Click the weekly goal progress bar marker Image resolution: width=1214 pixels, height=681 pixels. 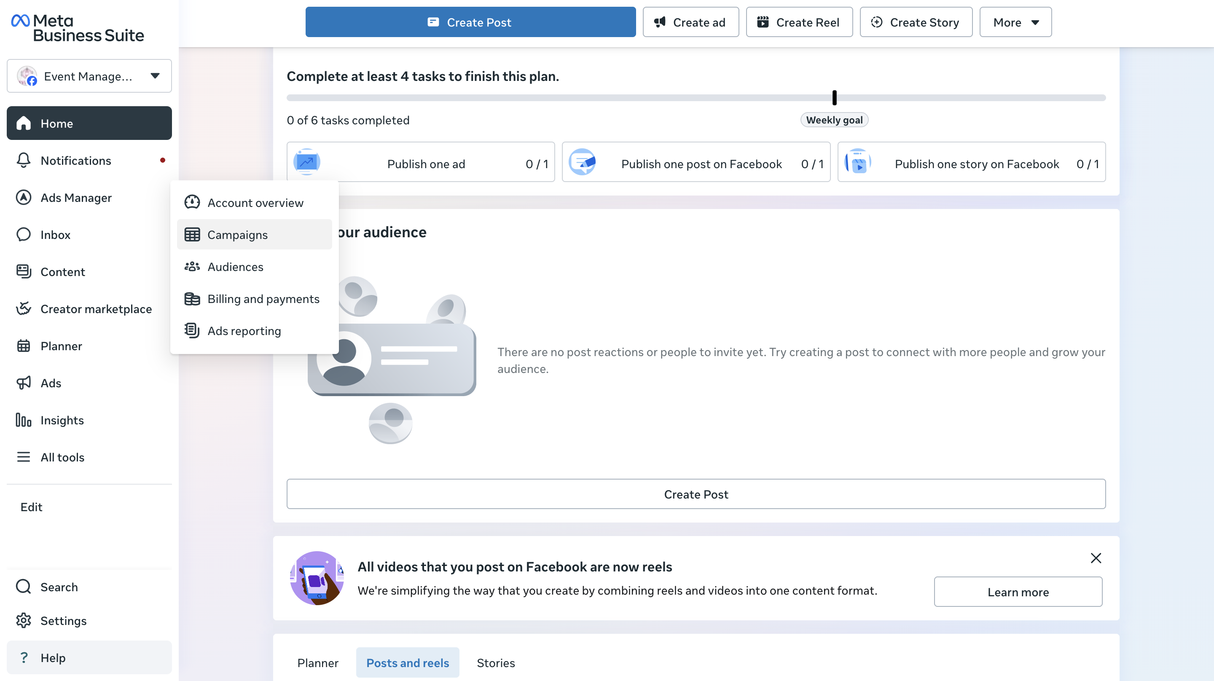coord(834,97)
